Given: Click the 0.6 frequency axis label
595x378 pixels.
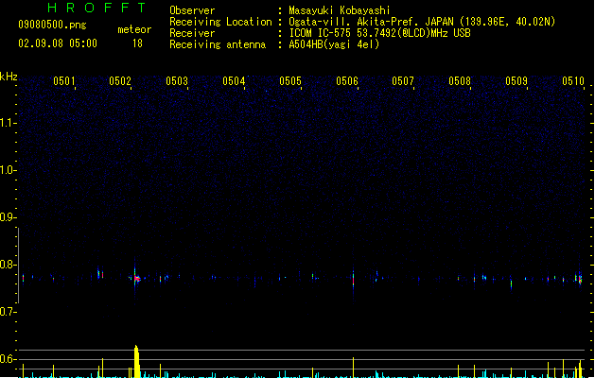Looking at the screenshot, I should pyautogui.click(x=8, y=359).
